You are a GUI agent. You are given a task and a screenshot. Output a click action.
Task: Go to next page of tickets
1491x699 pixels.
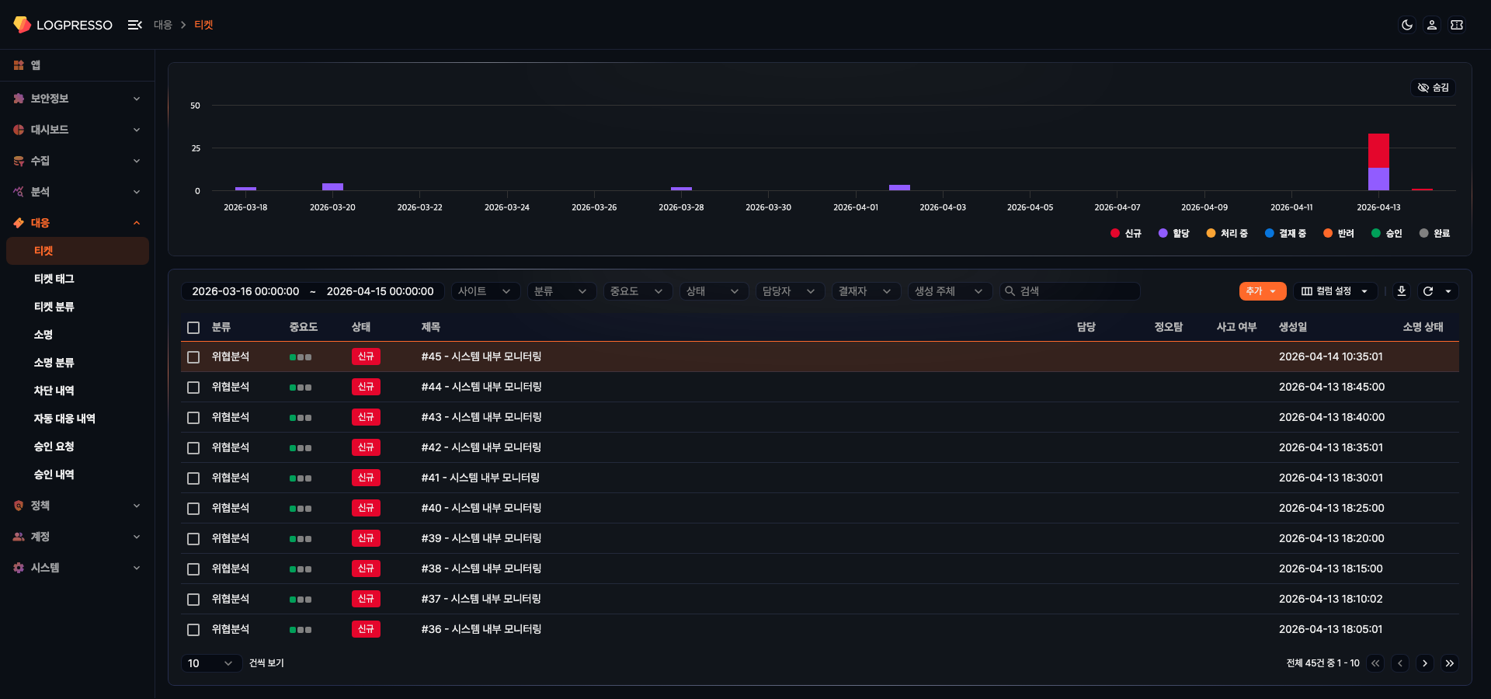(1424, 663)
